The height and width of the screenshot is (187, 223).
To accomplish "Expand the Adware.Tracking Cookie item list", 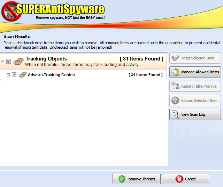I will coord(8,75).
